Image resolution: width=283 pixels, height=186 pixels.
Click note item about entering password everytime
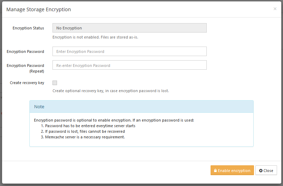(x=88, y=126)
